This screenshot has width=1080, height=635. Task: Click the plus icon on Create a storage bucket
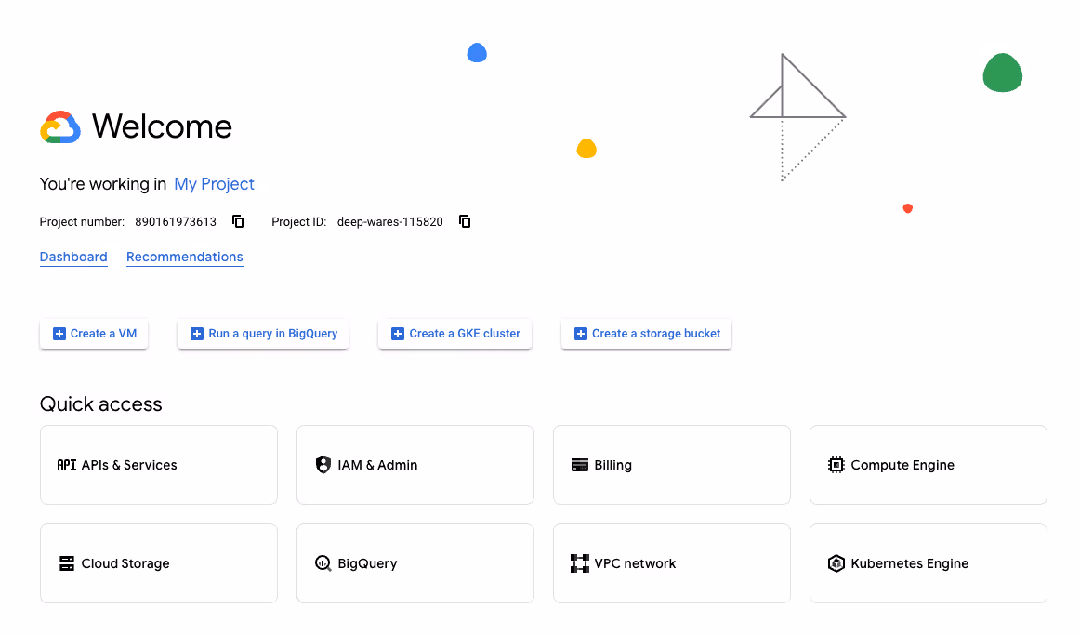(x=581, y=334)
